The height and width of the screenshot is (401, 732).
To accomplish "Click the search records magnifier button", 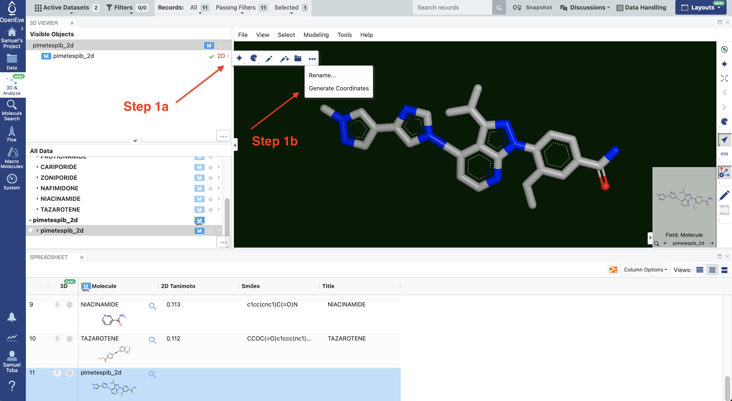I will pos(499,8).
